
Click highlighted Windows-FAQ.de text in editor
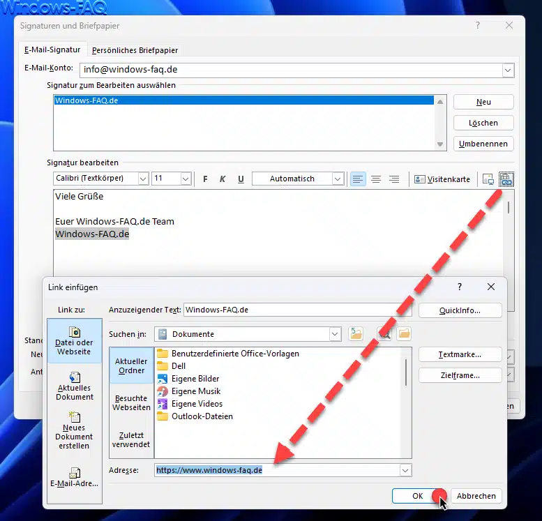pos(92,234)
